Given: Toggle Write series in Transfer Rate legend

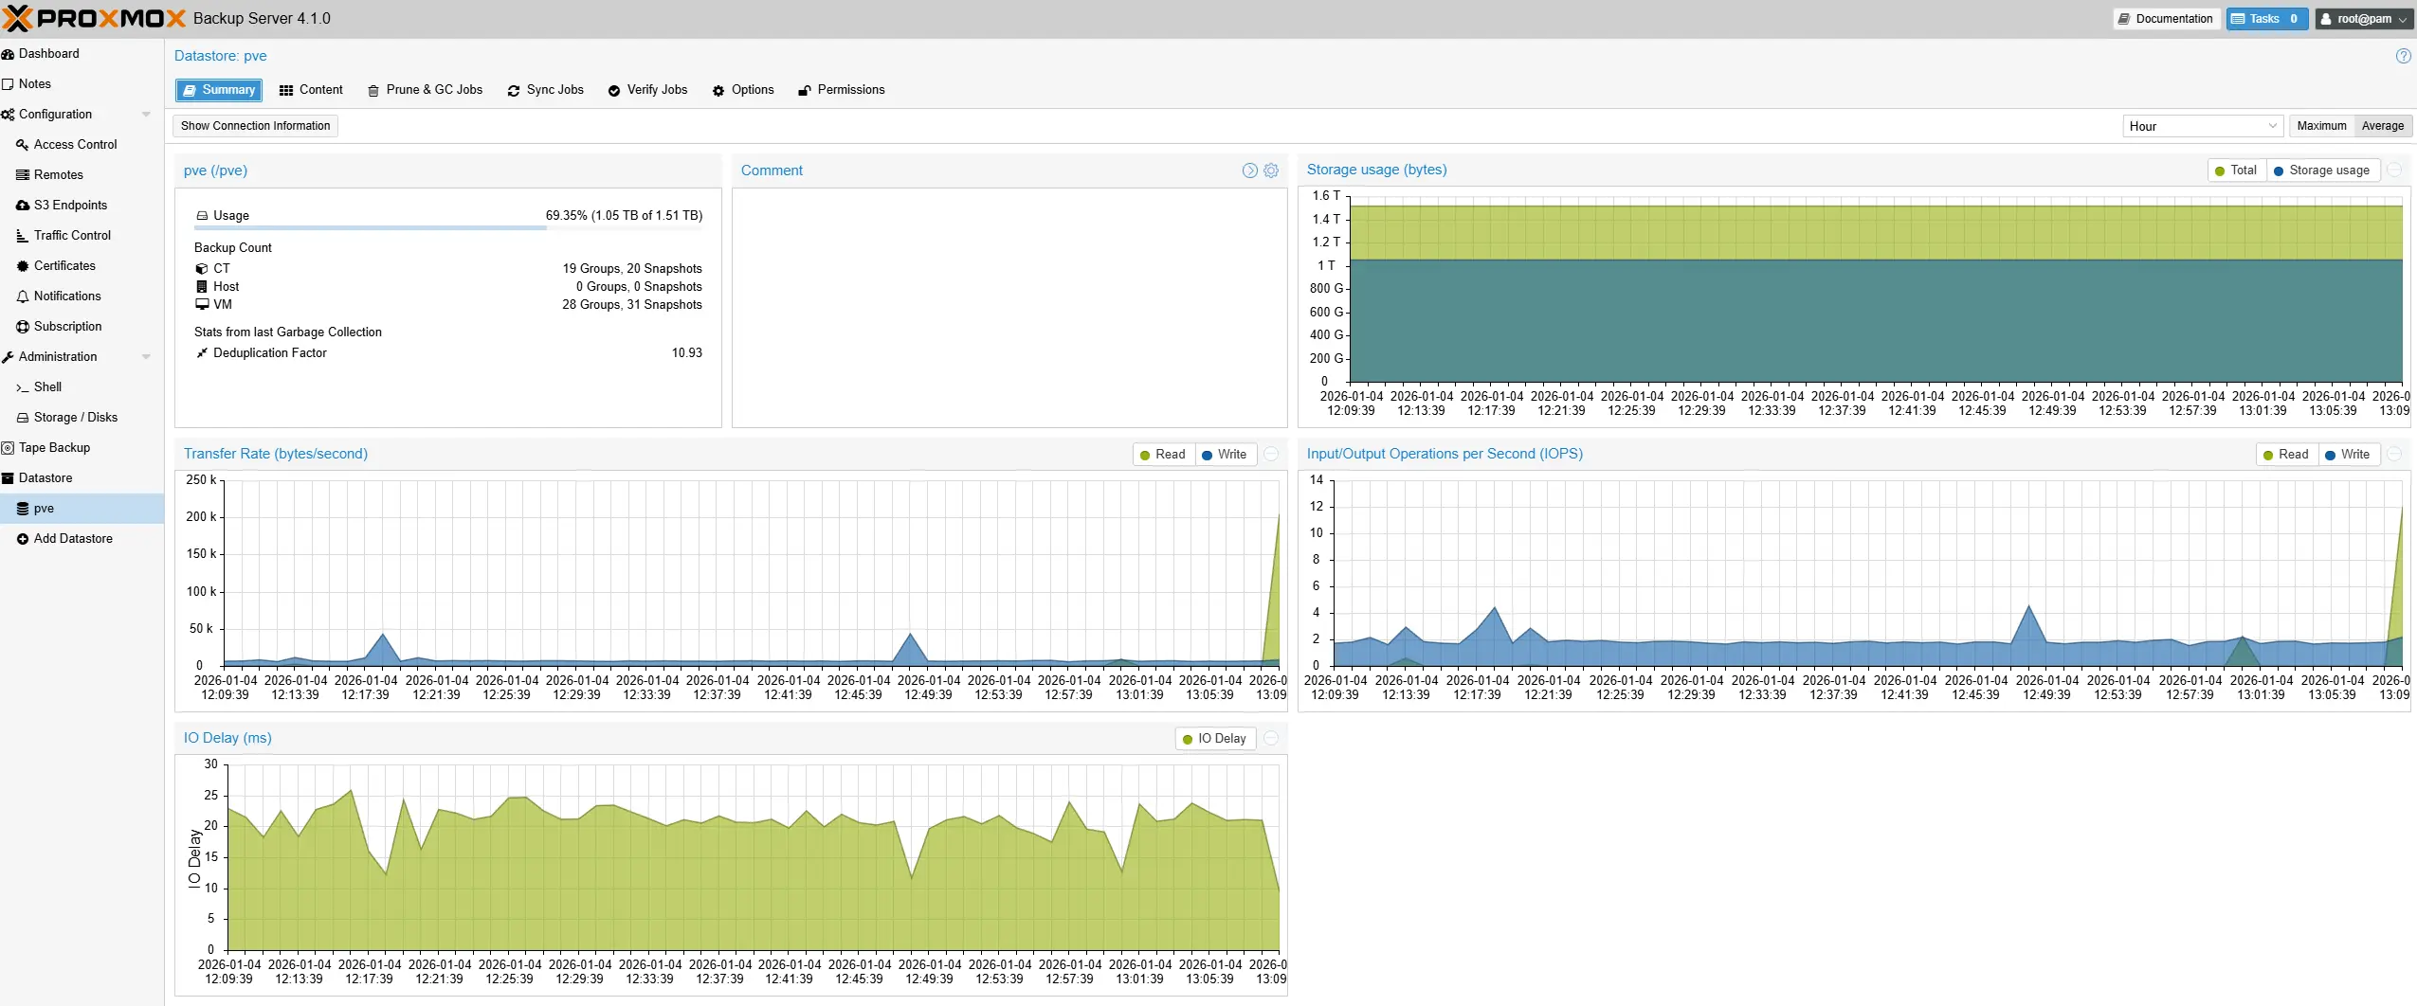Looking at the screenshot, I should tap(1224, 455).
